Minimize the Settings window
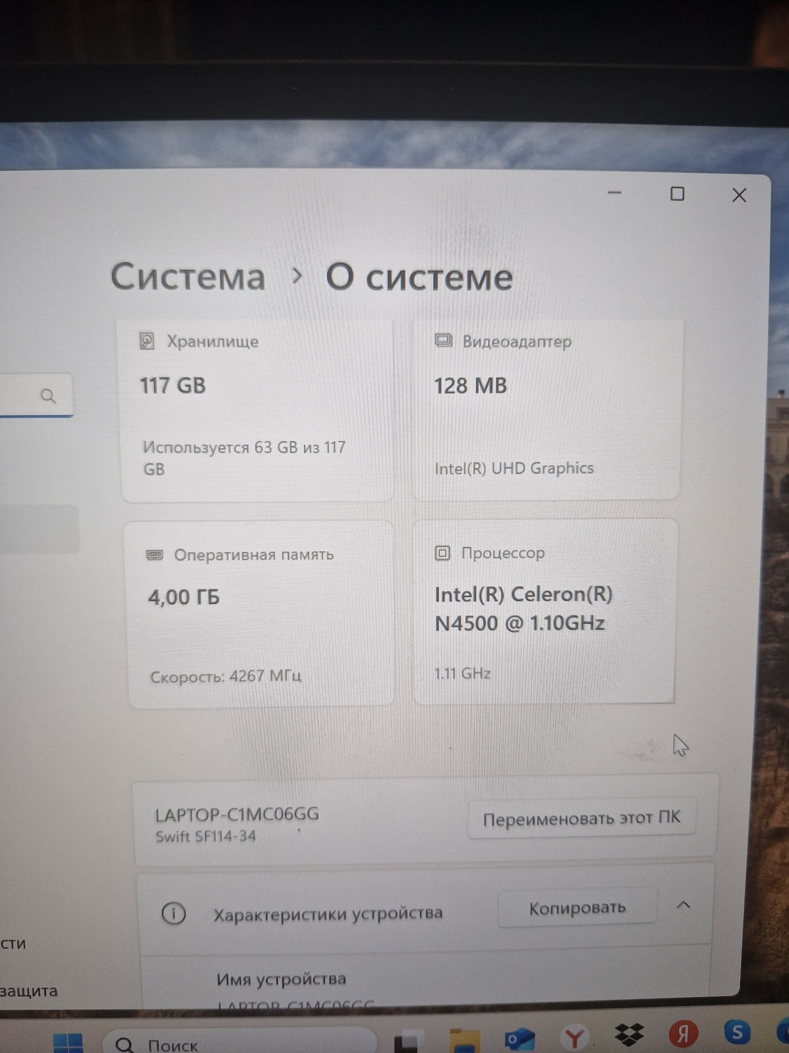The height and width of the screenshot is (1053, 789). (615, 193)
